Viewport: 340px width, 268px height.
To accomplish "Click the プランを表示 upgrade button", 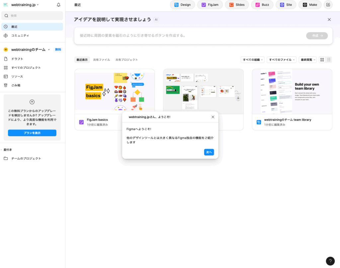I will click(32, 133).
